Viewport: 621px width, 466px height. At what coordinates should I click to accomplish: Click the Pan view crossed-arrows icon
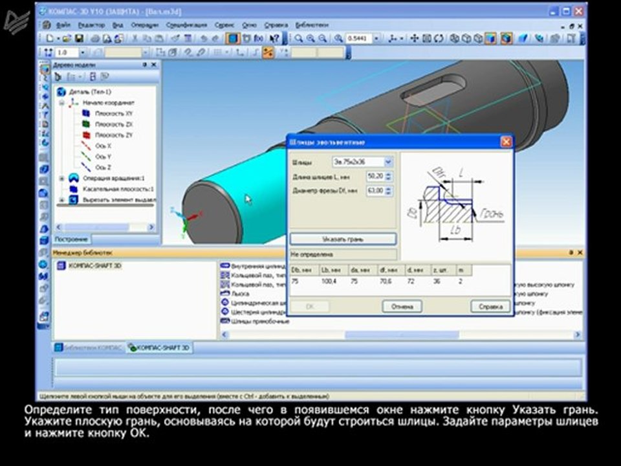click(x=415, y=39)
